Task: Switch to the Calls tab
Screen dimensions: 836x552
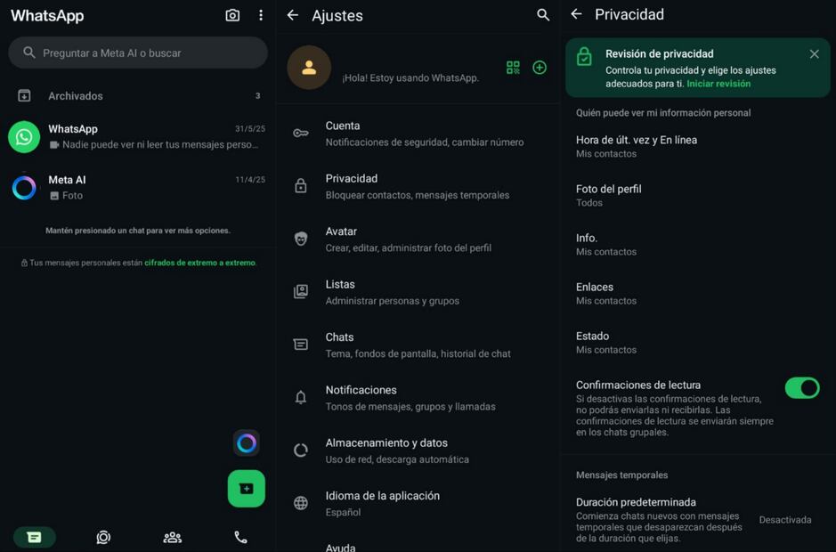Action: (240, 537)
